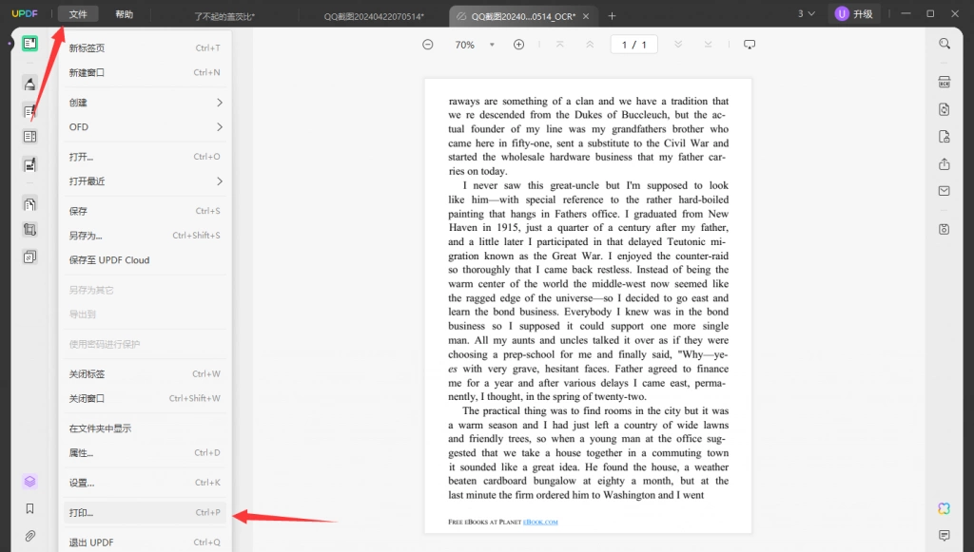This screenshot has width=974, height=552.
Task: Click the page number field
Action: tap(634, 45)
